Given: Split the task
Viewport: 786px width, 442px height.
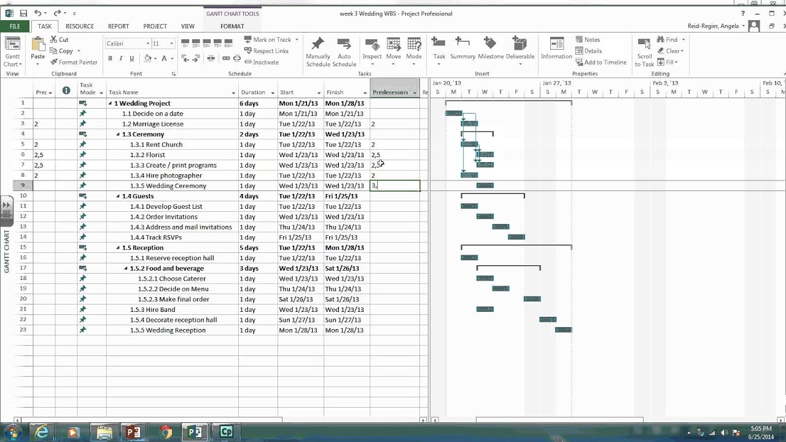Looking at the screenshot, I should (x=211, y=58).
